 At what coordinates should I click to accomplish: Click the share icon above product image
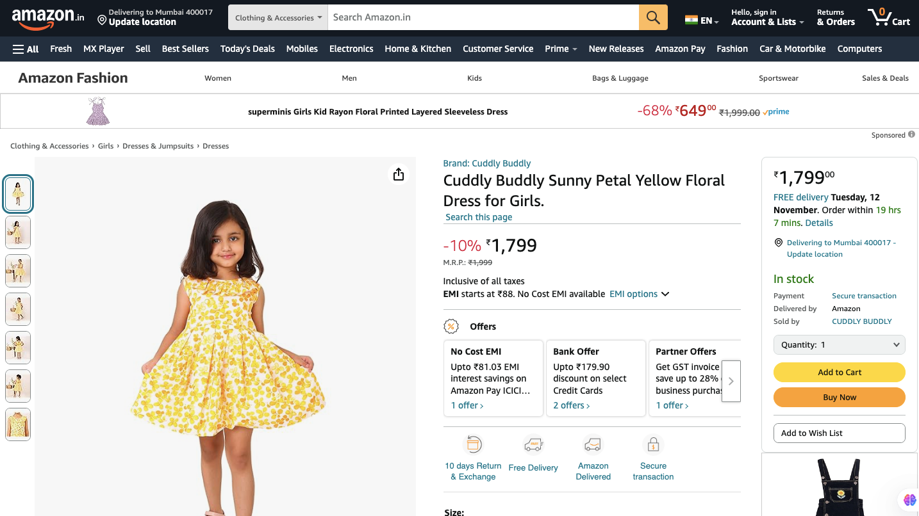click(x=399, y=174)
